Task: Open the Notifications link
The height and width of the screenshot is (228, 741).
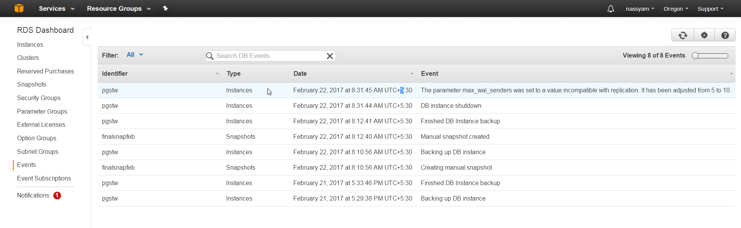Action: [33, 196]
